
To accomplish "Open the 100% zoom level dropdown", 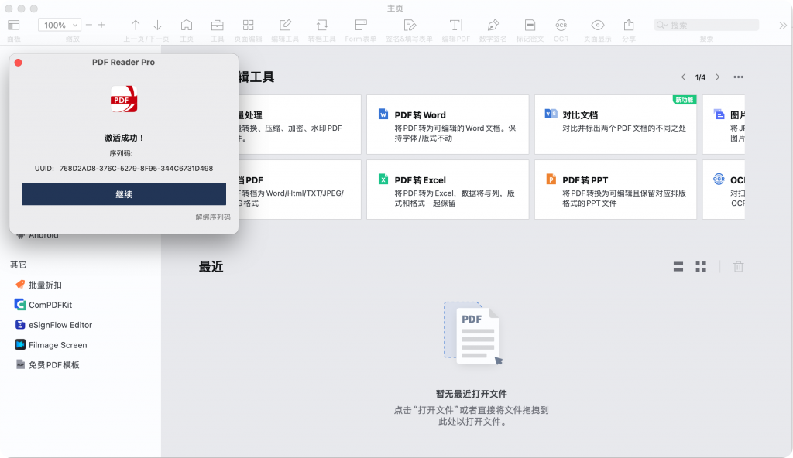I will pos(59,24).
